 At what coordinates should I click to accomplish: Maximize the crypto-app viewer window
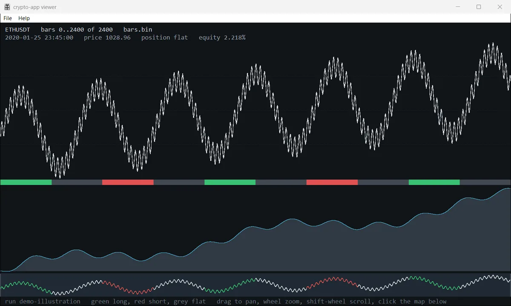tap(479, 7)
